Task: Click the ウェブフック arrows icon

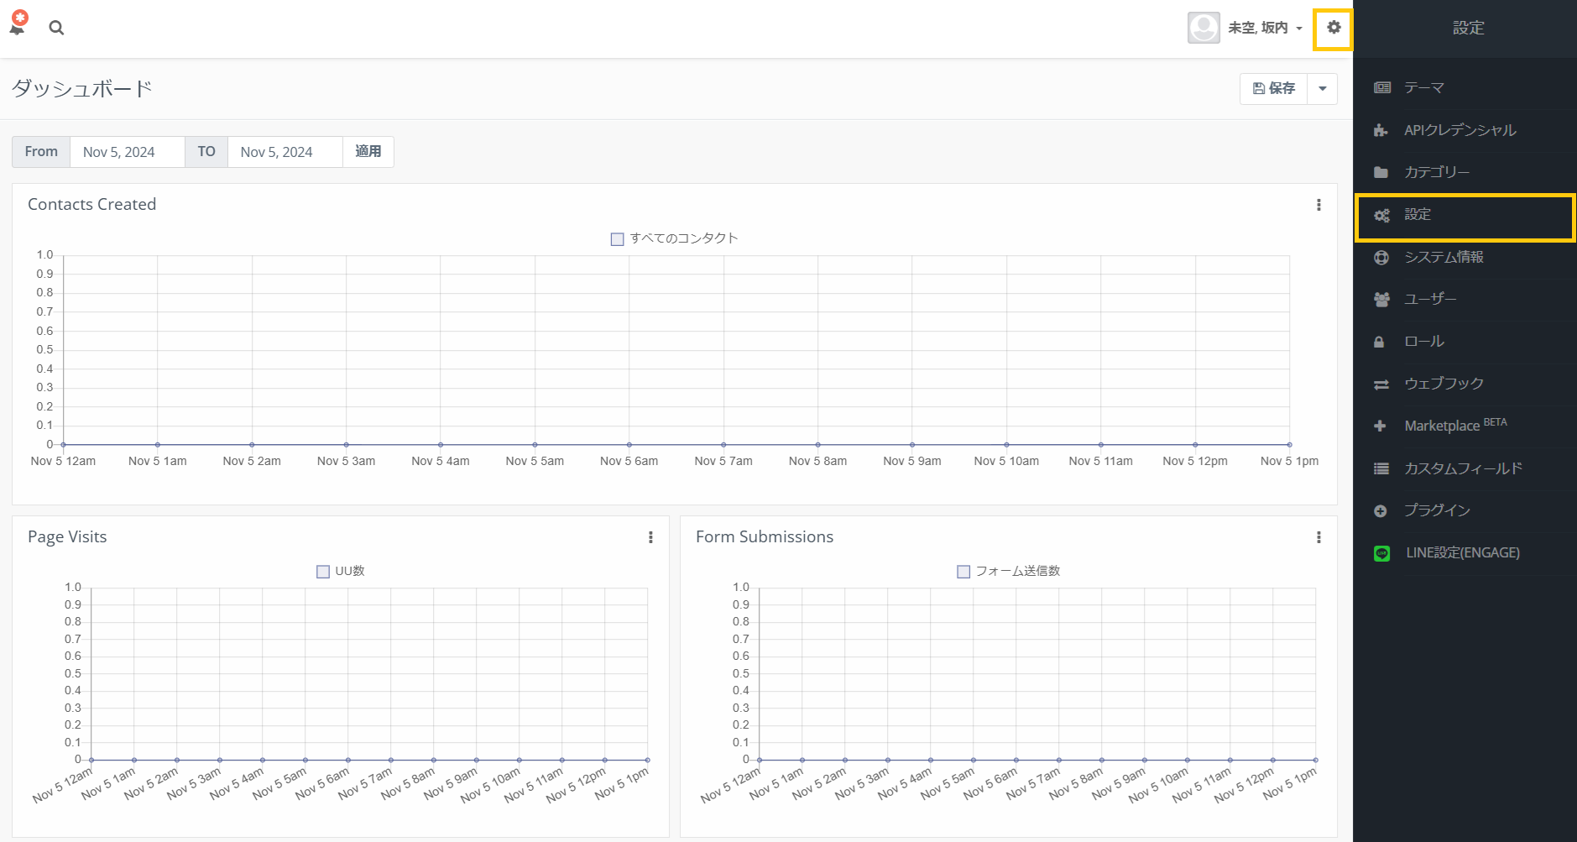Action: point(1381,384)
